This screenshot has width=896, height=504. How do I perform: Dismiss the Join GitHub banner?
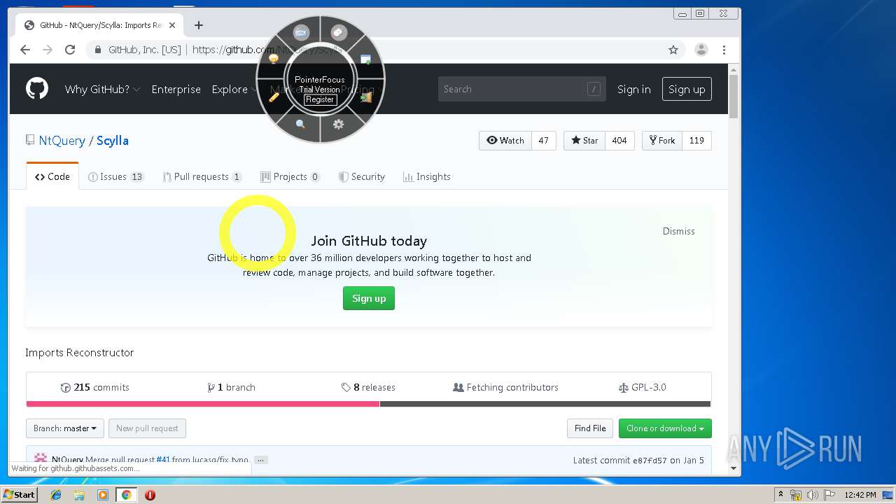pos(679,231)
